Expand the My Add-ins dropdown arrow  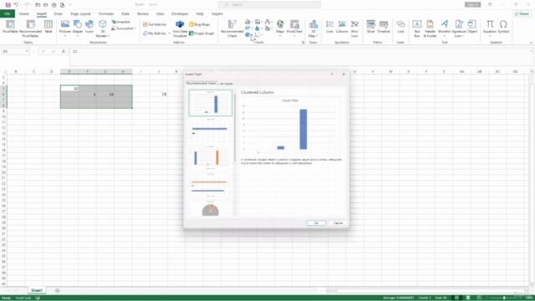click(170, 33)
